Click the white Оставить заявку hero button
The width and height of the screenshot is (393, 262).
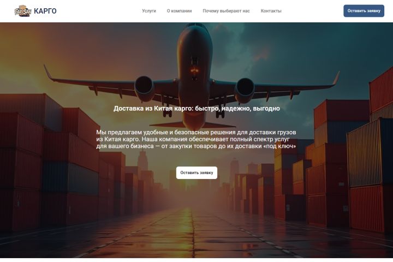tap(196, 172)
